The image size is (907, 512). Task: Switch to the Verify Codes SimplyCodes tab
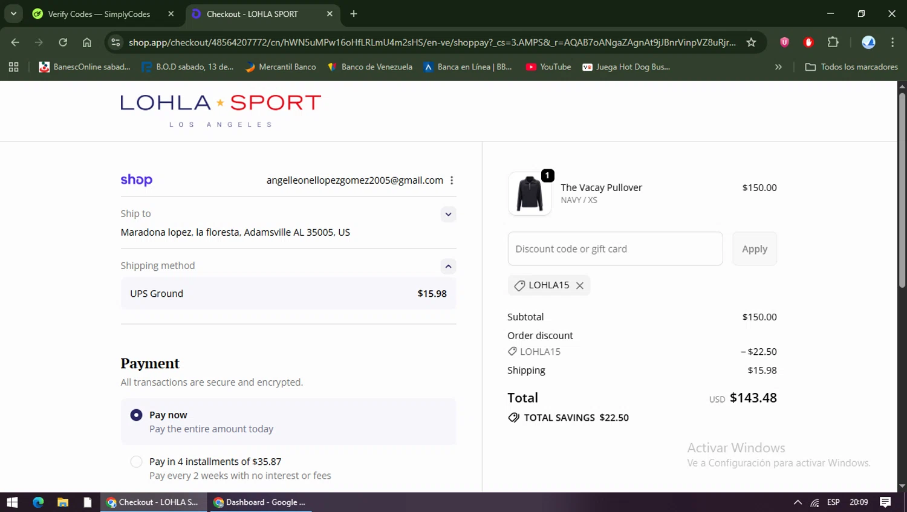(99, 14)
